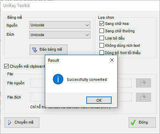The height and width of the screenshot is (134, 160).
Task: Browse for File đích folder icon
Action: (x=143, y=97)
